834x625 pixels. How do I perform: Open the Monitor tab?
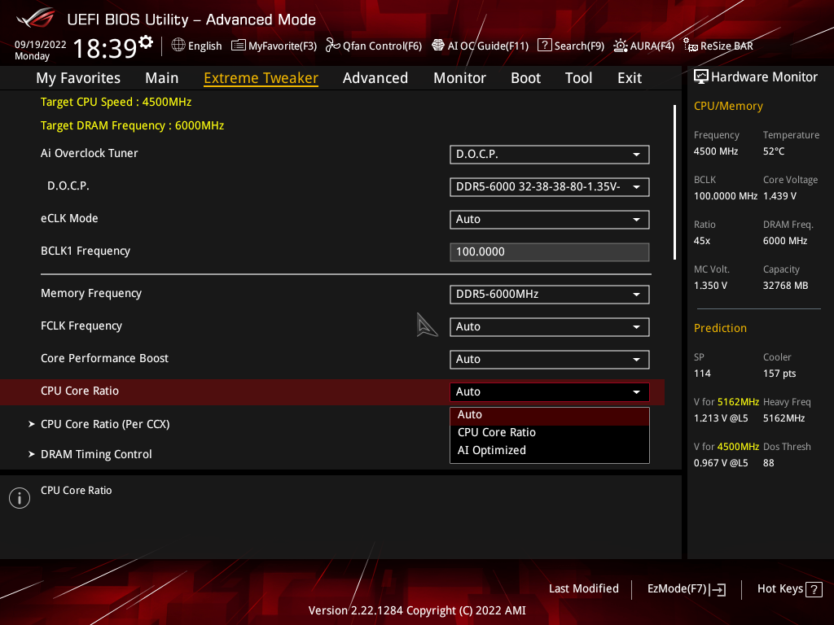[459, 78]
